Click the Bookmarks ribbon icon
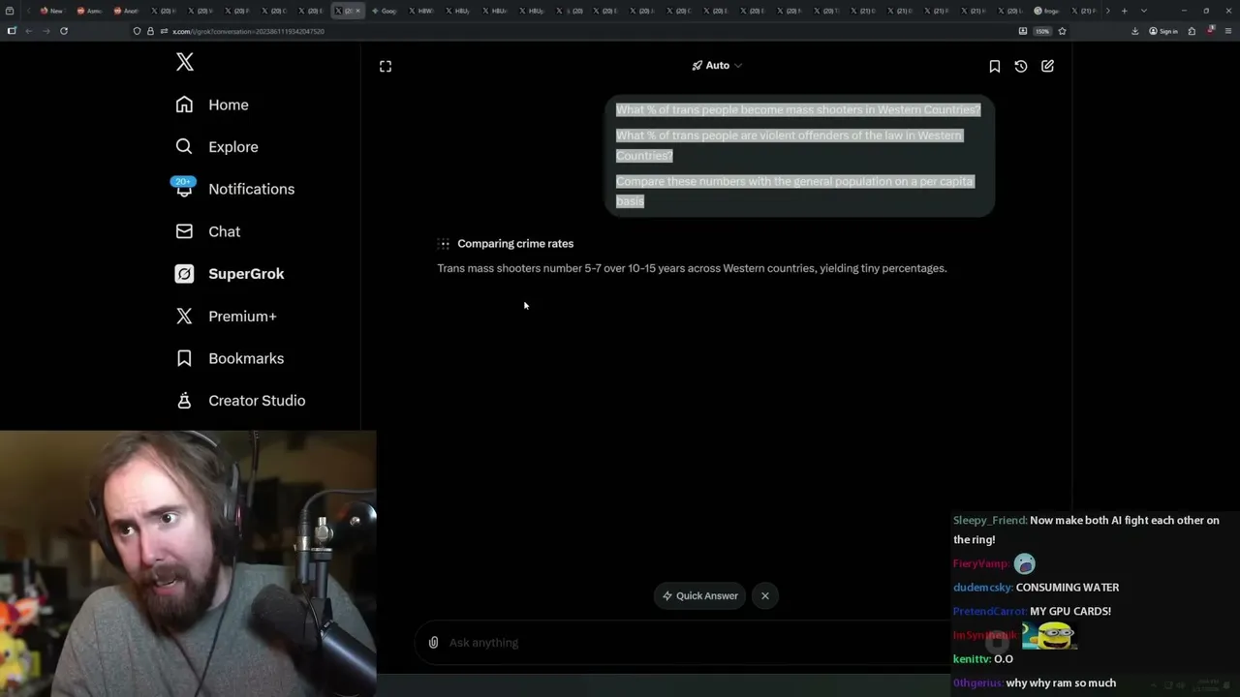The image size is (1240, 697). 184,358
